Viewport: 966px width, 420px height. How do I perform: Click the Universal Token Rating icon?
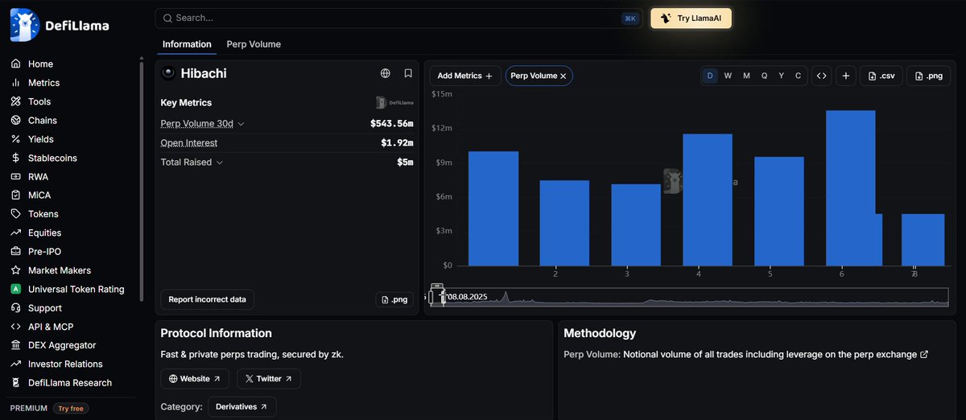click(x=15, y=289)
